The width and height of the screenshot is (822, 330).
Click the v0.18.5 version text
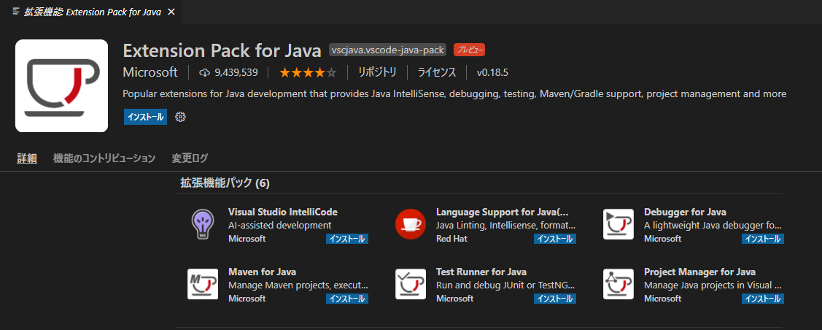pyautogui.click(x=493, y=72)
